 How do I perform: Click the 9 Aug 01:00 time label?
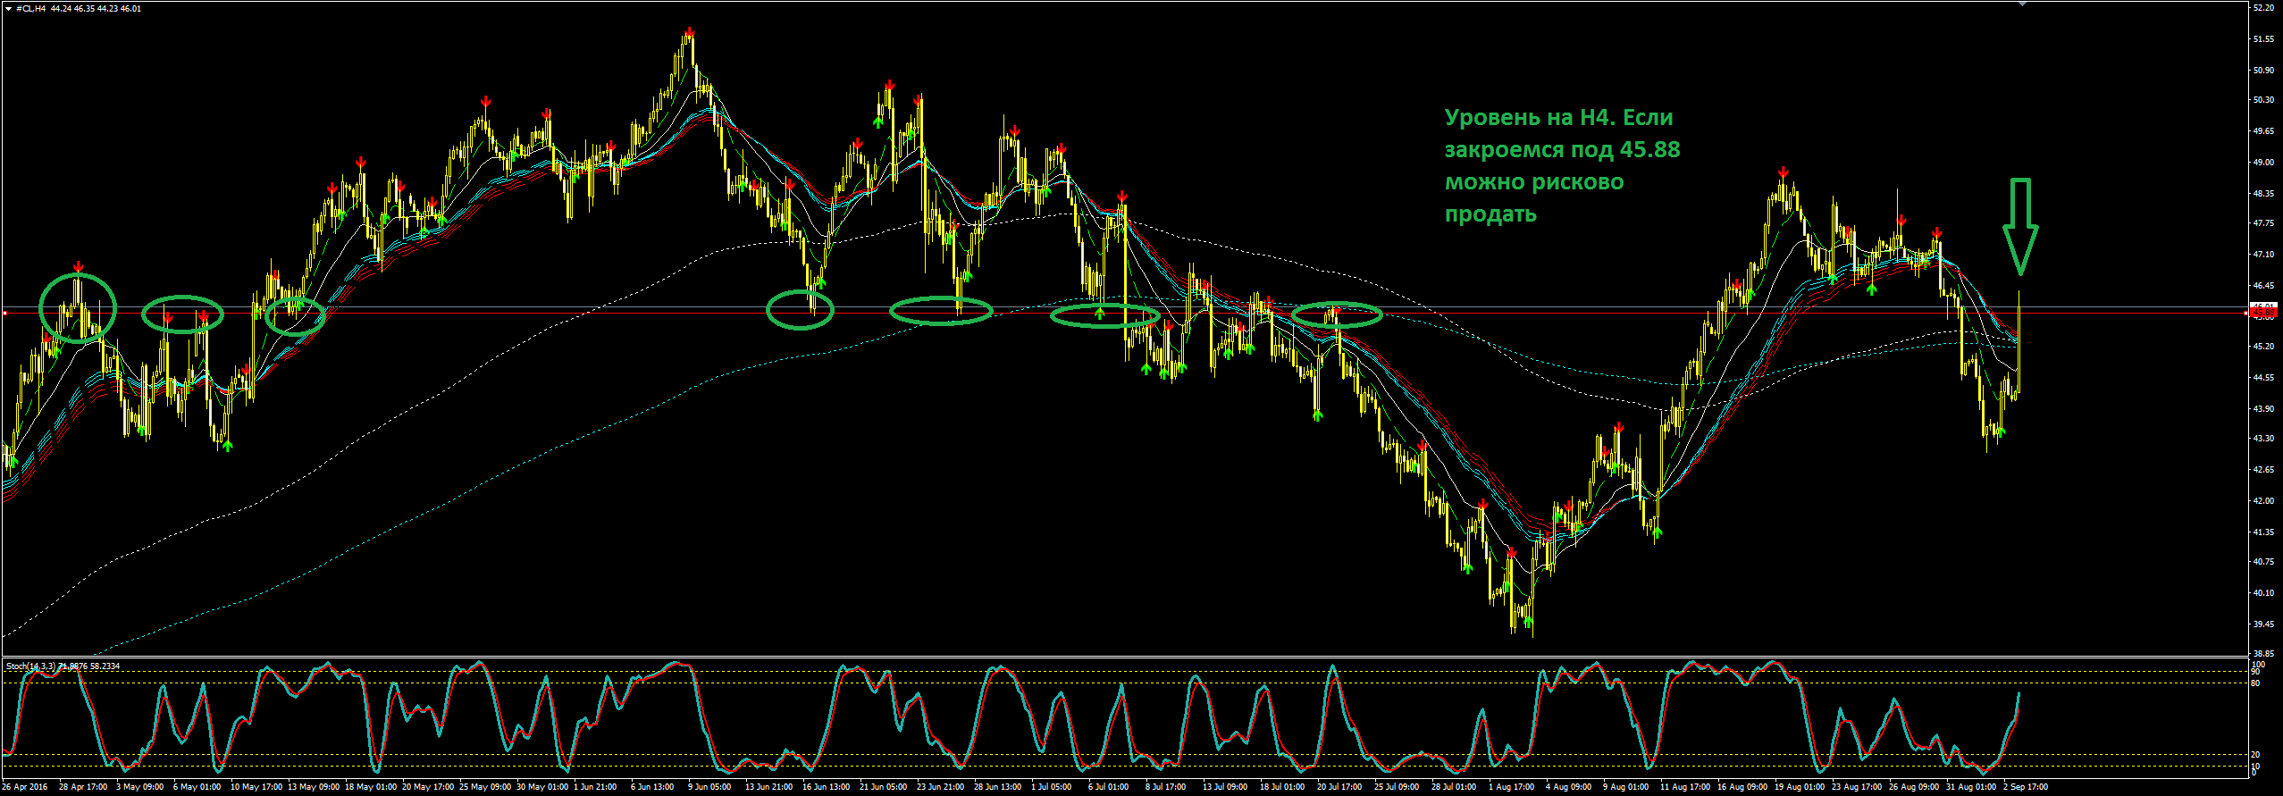point(1626,788)
